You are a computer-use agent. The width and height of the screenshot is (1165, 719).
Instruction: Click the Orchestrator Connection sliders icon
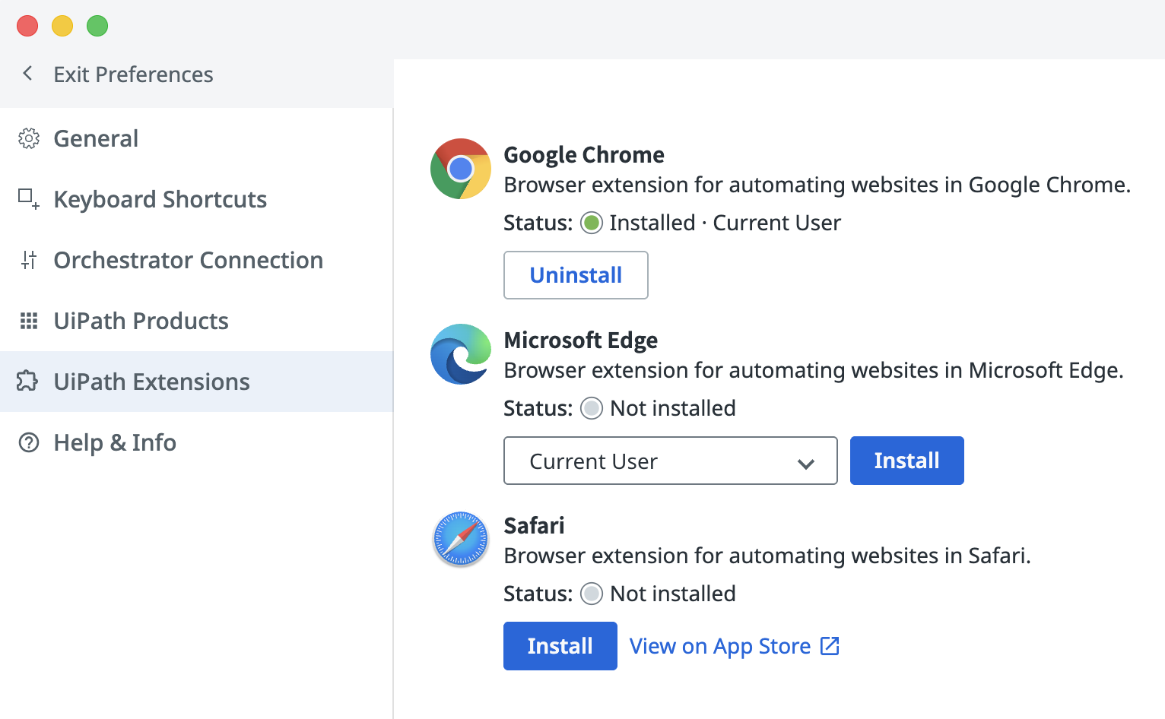pyautogui.click(x=29, y=260)
